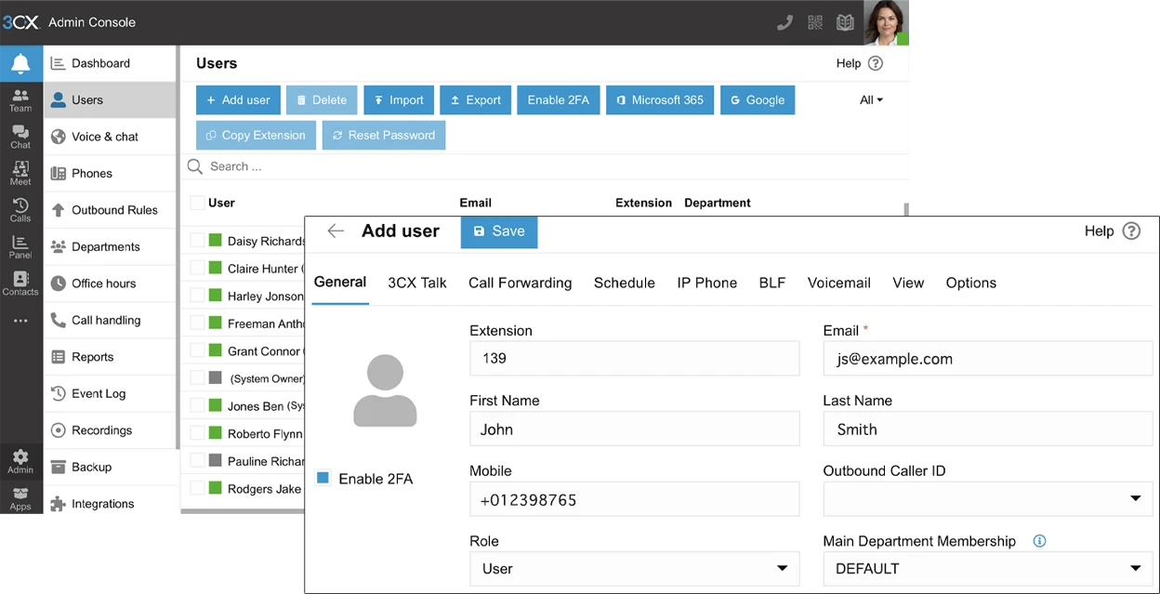This screenshot has height=594, width=1160.
Task: Tick the checkbox for Grant Connor
Action: tap(197, 350)
